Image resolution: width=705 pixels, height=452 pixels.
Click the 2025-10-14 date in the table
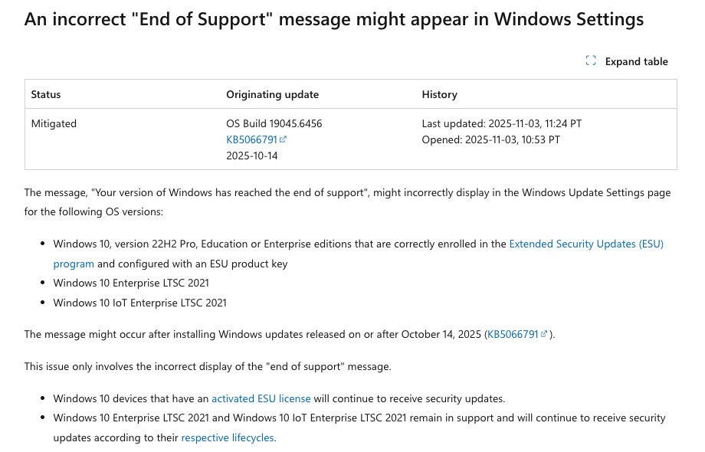coord(251,156)
